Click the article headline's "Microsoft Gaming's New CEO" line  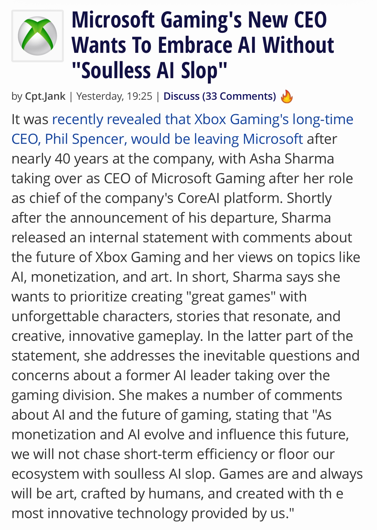point(199,20)
